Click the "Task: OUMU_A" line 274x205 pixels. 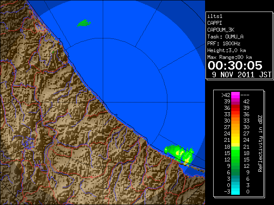[x=225, y=37]
